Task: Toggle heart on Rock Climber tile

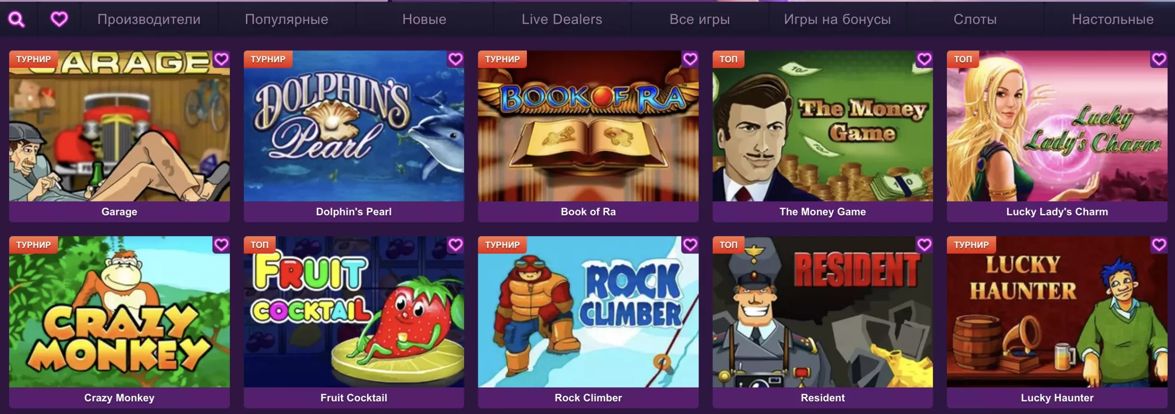Action: pos(690,245)
